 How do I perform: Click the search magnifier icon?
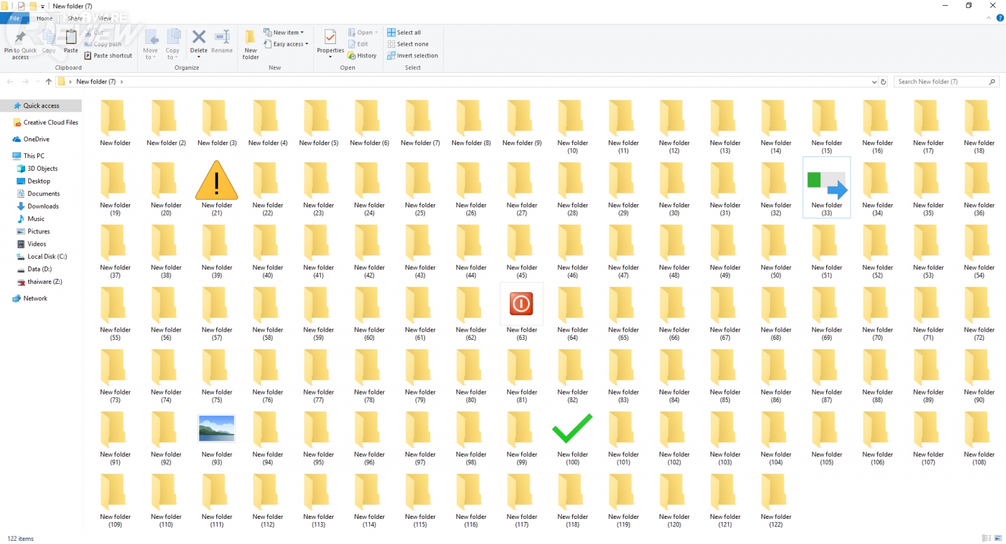[992, 82]
